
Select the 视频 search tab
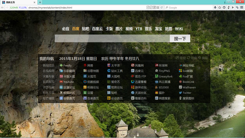[129, 29]
